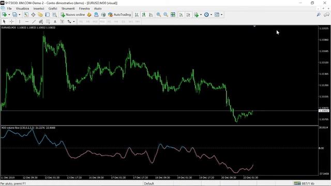This screenshot has width=331, height=186.
Task: Open the Inserisci menu
Action: tap(39, 8)
